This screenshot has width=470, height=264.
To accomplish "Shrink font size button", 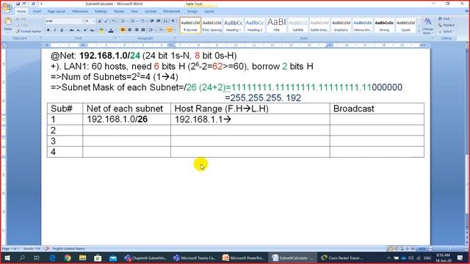I will click(106, 21).
